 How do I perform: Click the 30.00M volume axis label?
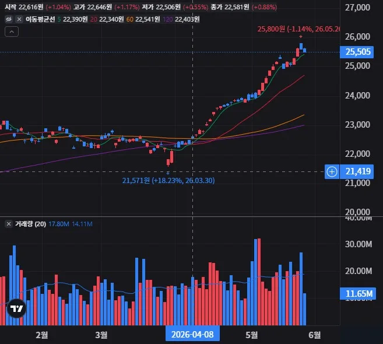(359, 244)
